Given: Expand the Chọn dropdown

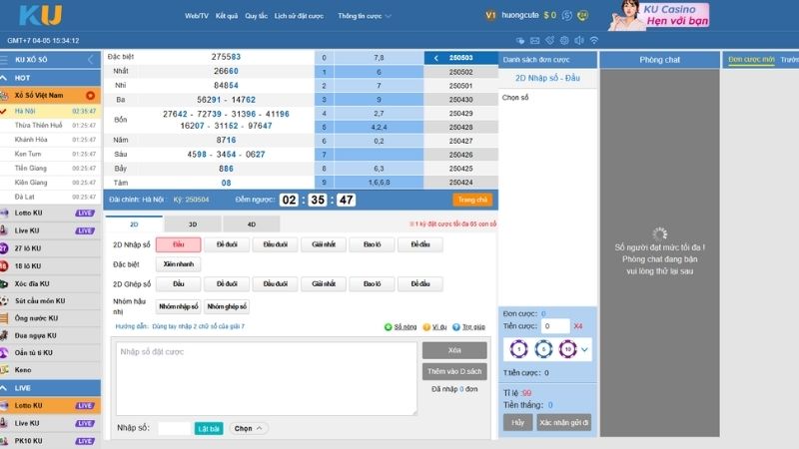Looking at the screenshot, I should click(249, 428).
